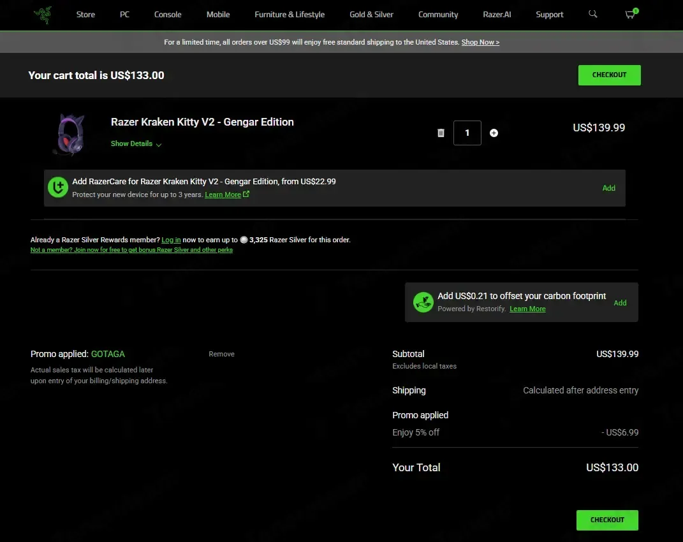Viewport: 683px width, 542px height.
Task: Increase quantity with the plus icon
Action: (x=494, y=133)
